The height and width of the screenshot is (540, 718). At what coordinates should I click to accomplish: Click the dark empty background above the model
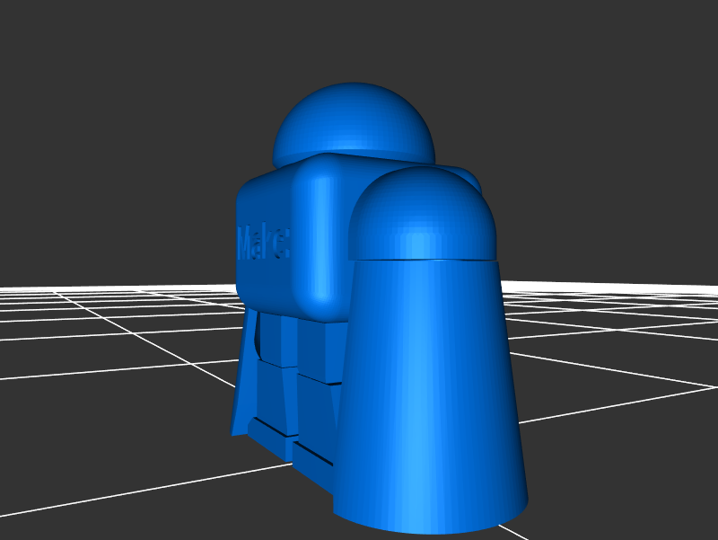point(179,72)
